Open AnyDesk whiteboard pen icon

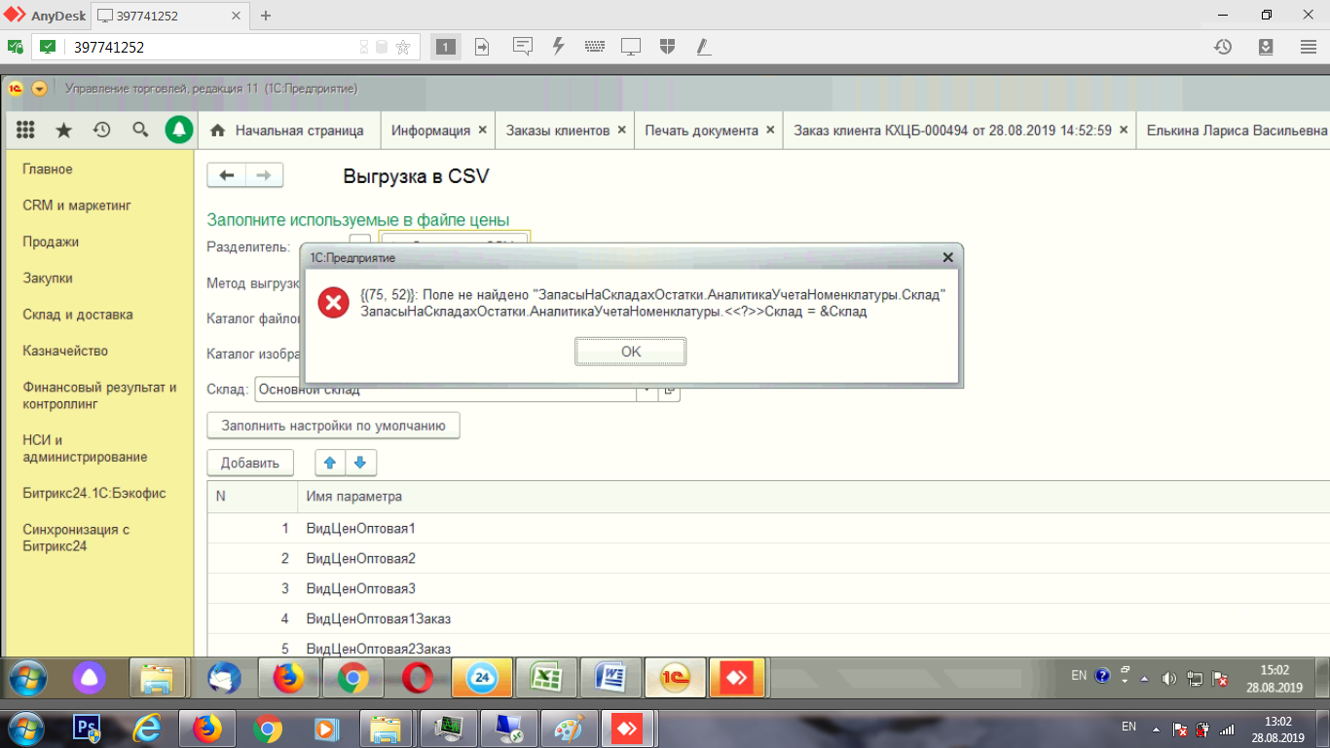tap(703, 47)
